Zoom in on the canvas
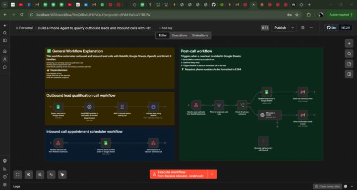 tap(29, 175)
